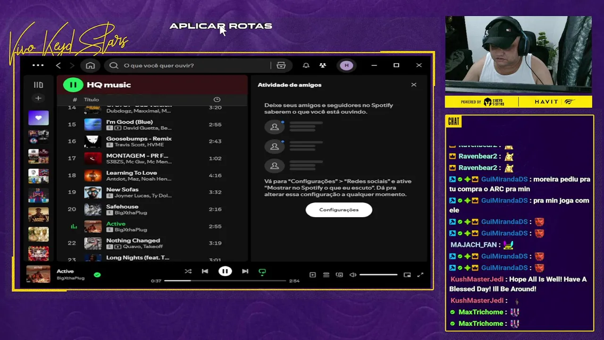Adjust the volume slider

click(378, 275)
